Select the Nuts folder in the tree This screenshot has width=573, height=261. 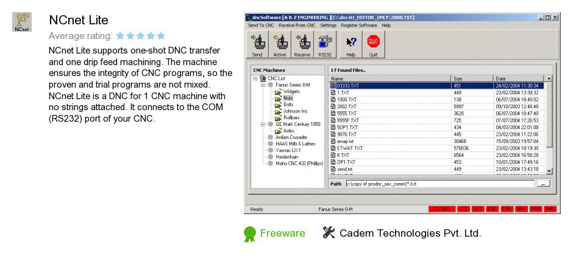(x=288, y=98)
